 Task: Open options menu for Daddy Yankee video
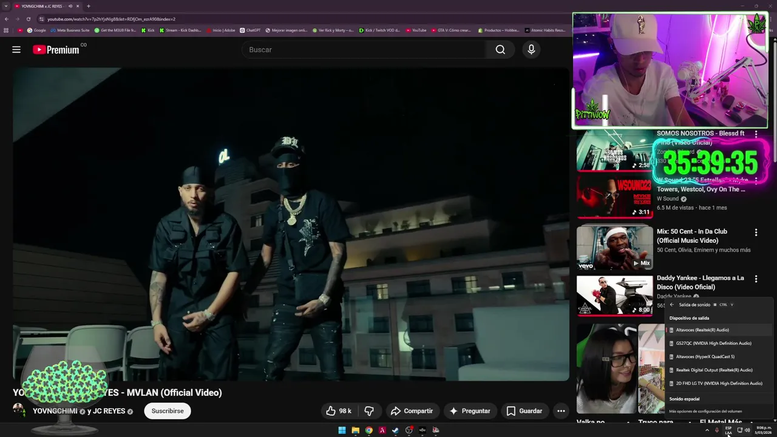pyautogui.click(x=756, y=279)
